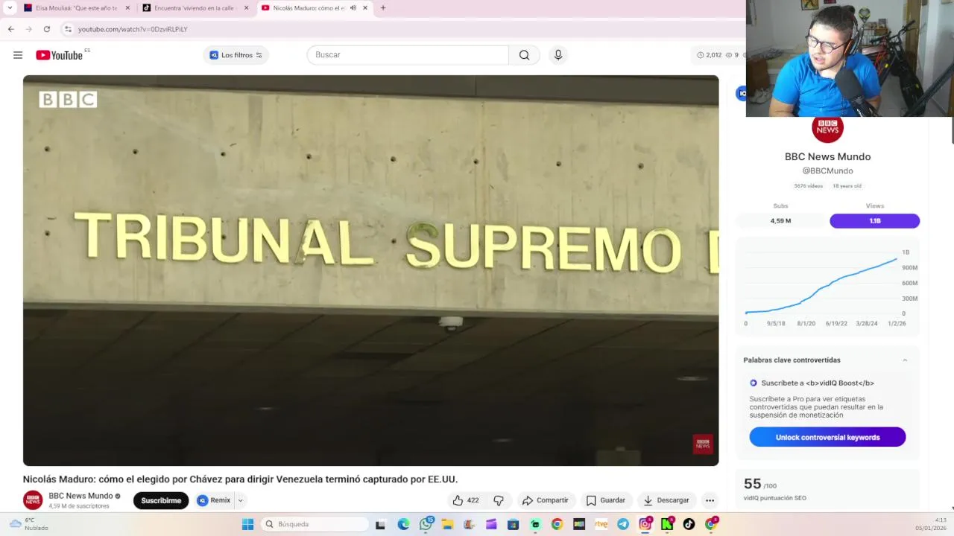The image size is (954, 536).
Task: Select the Subs 4,59 M toggle
Action: point(781,221)
